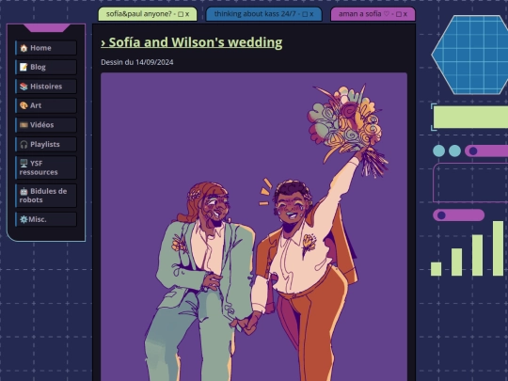
Task: Open the Sofía and Wilson's wedding title link
Action: (192, 42)
